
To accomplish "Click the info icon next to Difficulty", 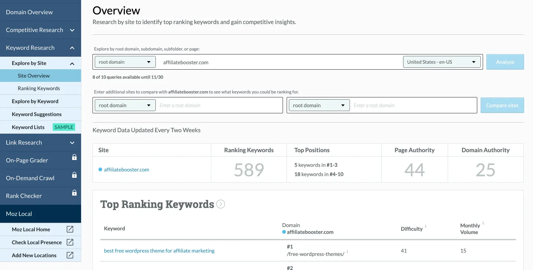I will 426,226.
